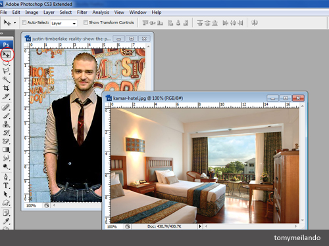
Task: Select the Healing Brush tool
Action: pos(6,107)
